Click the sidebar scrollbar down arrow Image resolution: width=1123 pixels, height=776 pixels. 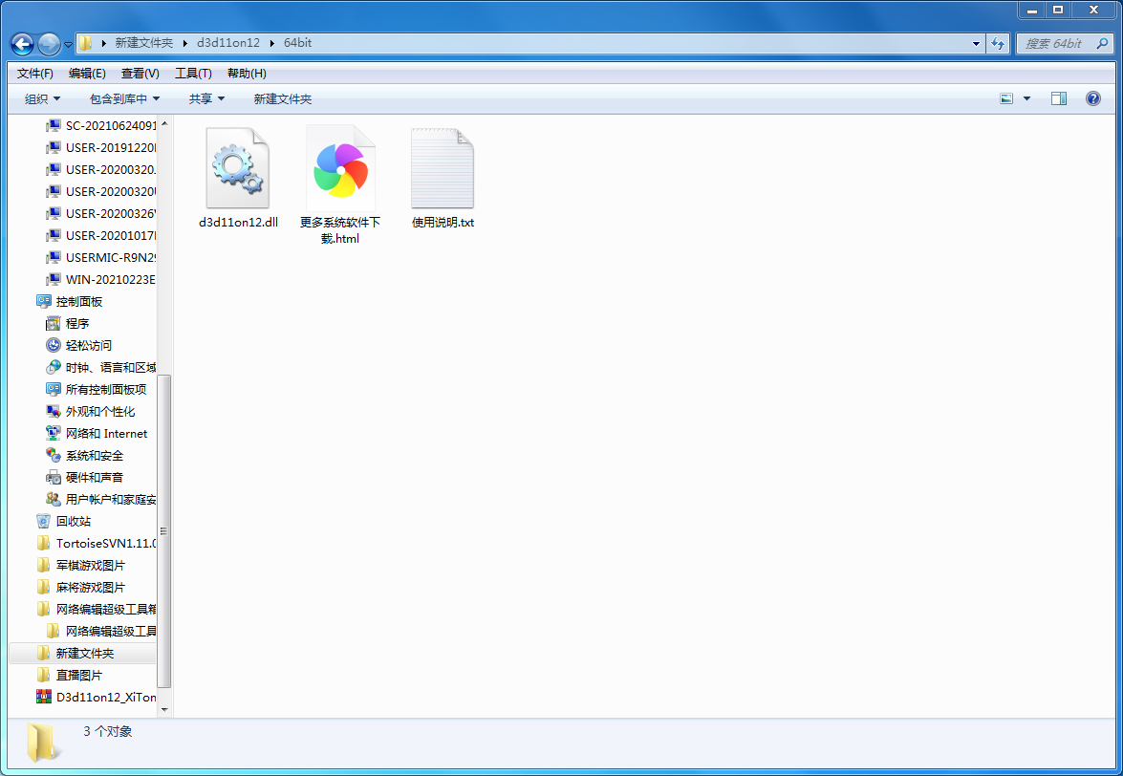point(164,709)
